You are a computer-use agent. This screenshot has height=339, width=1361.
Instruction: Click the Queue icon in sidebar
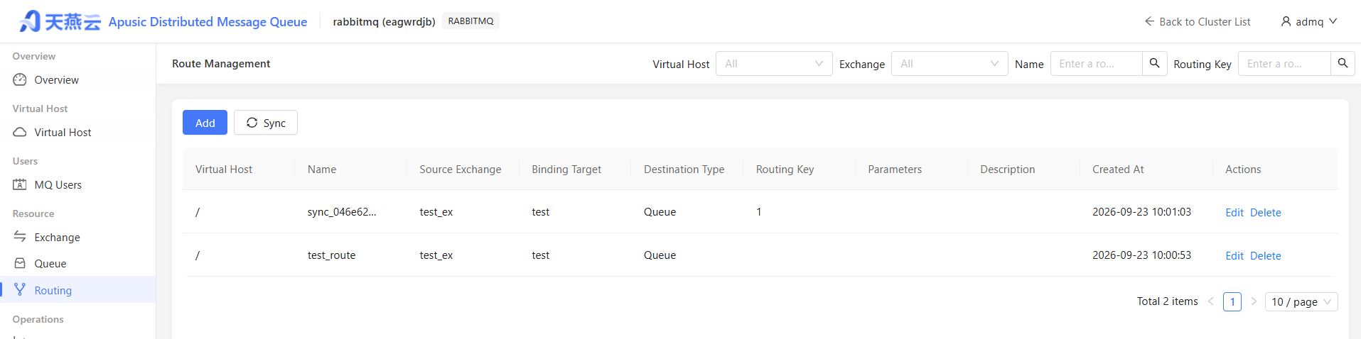20,263
